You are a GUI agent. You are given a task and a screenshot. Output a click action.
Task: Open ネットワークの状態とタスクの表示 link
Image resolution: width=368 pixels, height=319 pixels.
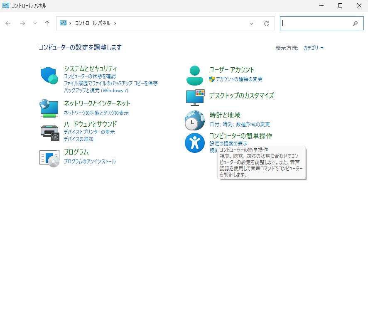tap(96, 113)
